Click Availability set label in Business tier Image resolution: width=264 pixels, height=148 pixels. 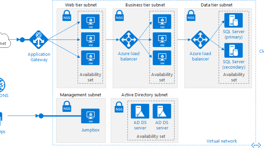tap(162, 77)
